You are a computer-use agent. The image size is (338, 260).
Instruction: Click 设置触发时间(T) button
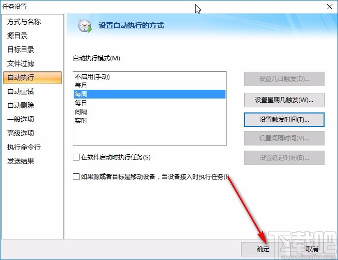[x=284, y=120]
